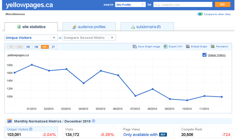Click the Export CSV link text
The height and width of the screenshot is (139, 236).
tap(176, 46)
